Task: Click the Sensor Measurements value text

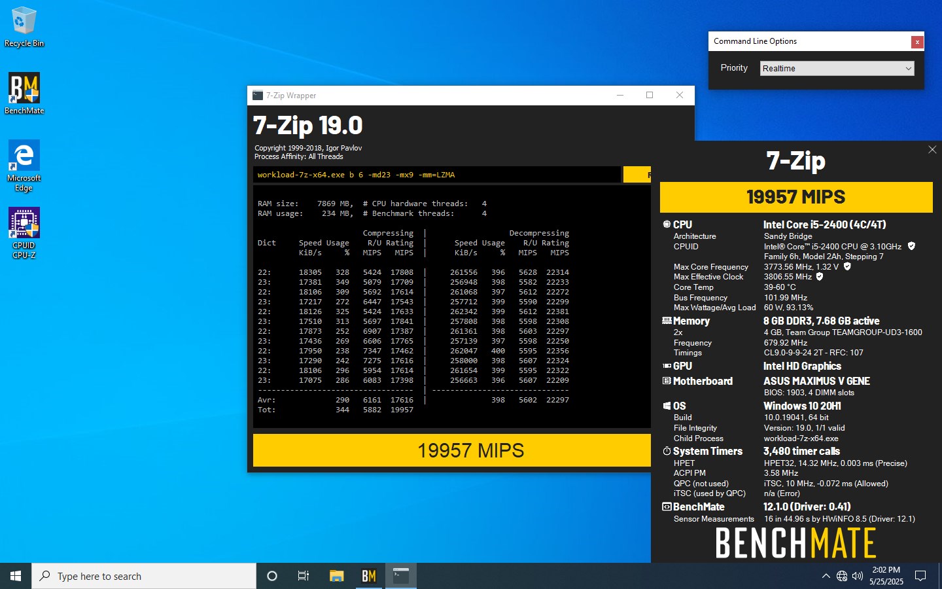Action: point(840,519)
